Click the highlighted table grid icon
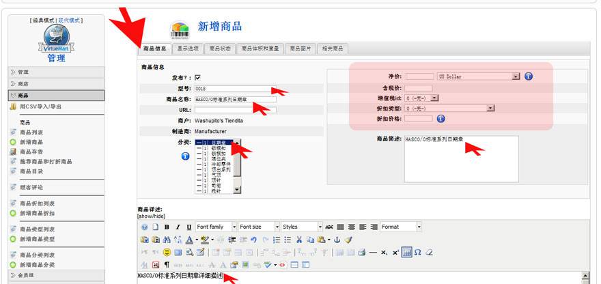The image size is (601, 284). coord(406,252)
